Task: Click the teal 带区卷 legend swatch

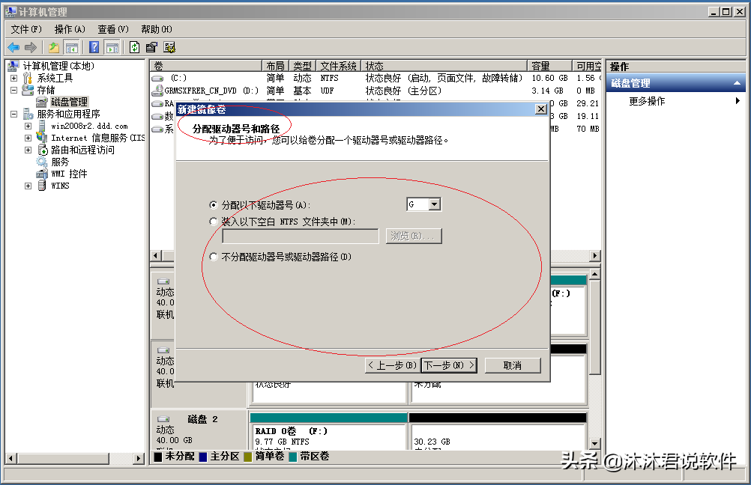Action: click(x=292, y=457)
